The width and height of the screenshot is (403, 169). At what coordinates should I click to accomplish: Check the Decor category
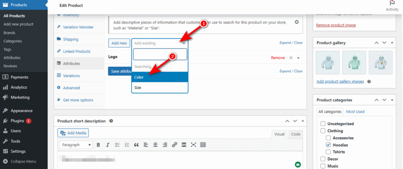[323, 159]
